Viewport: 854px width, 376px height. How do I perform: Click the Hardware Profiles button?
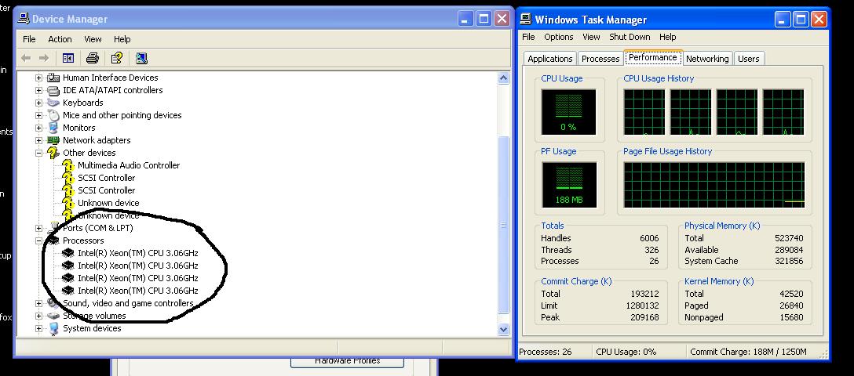click(348, 361)
